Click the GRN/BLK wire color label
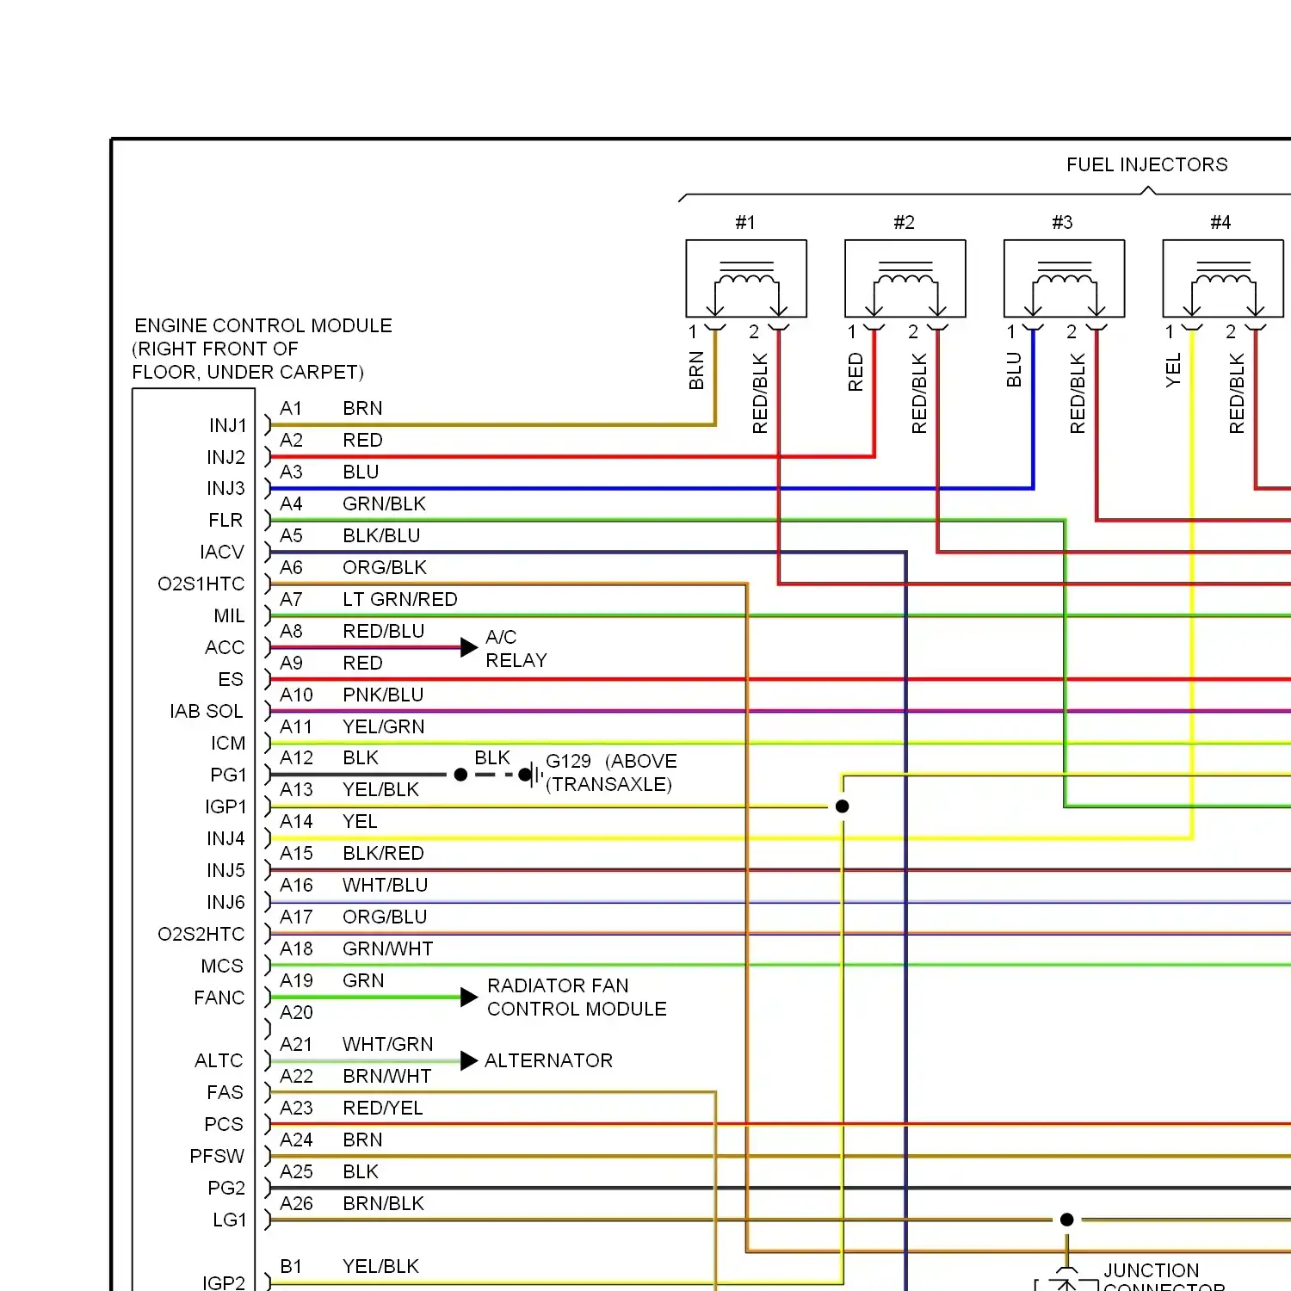The image size is (1291, 1291). click(384, 503)
